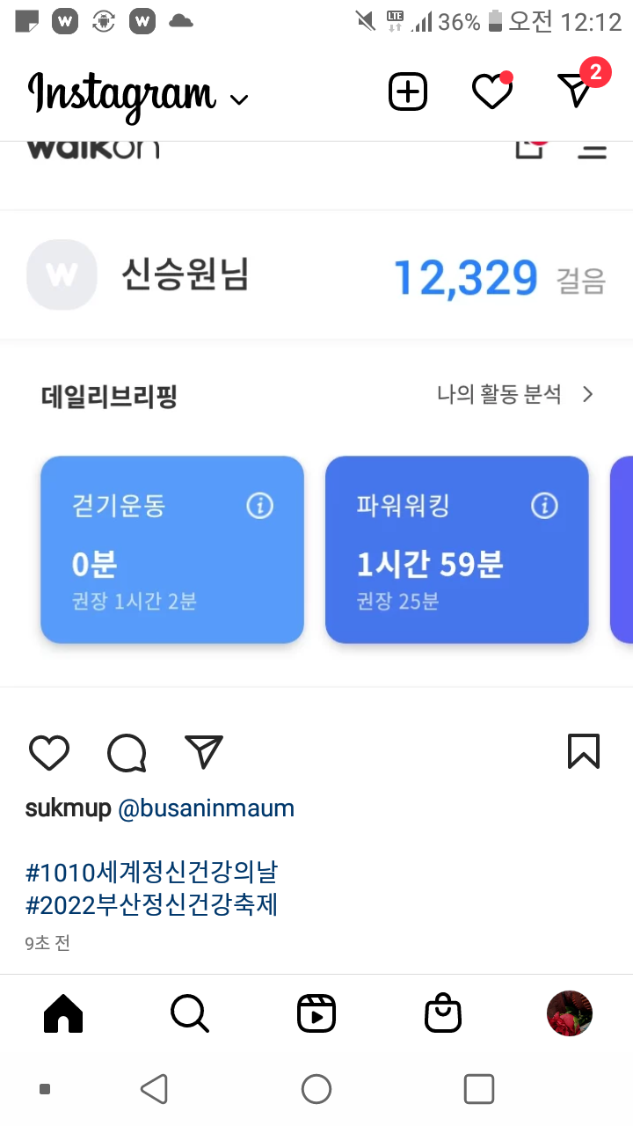Open the new post plus icon
This screenshot has height=1126, width=633.
(408, 91)
